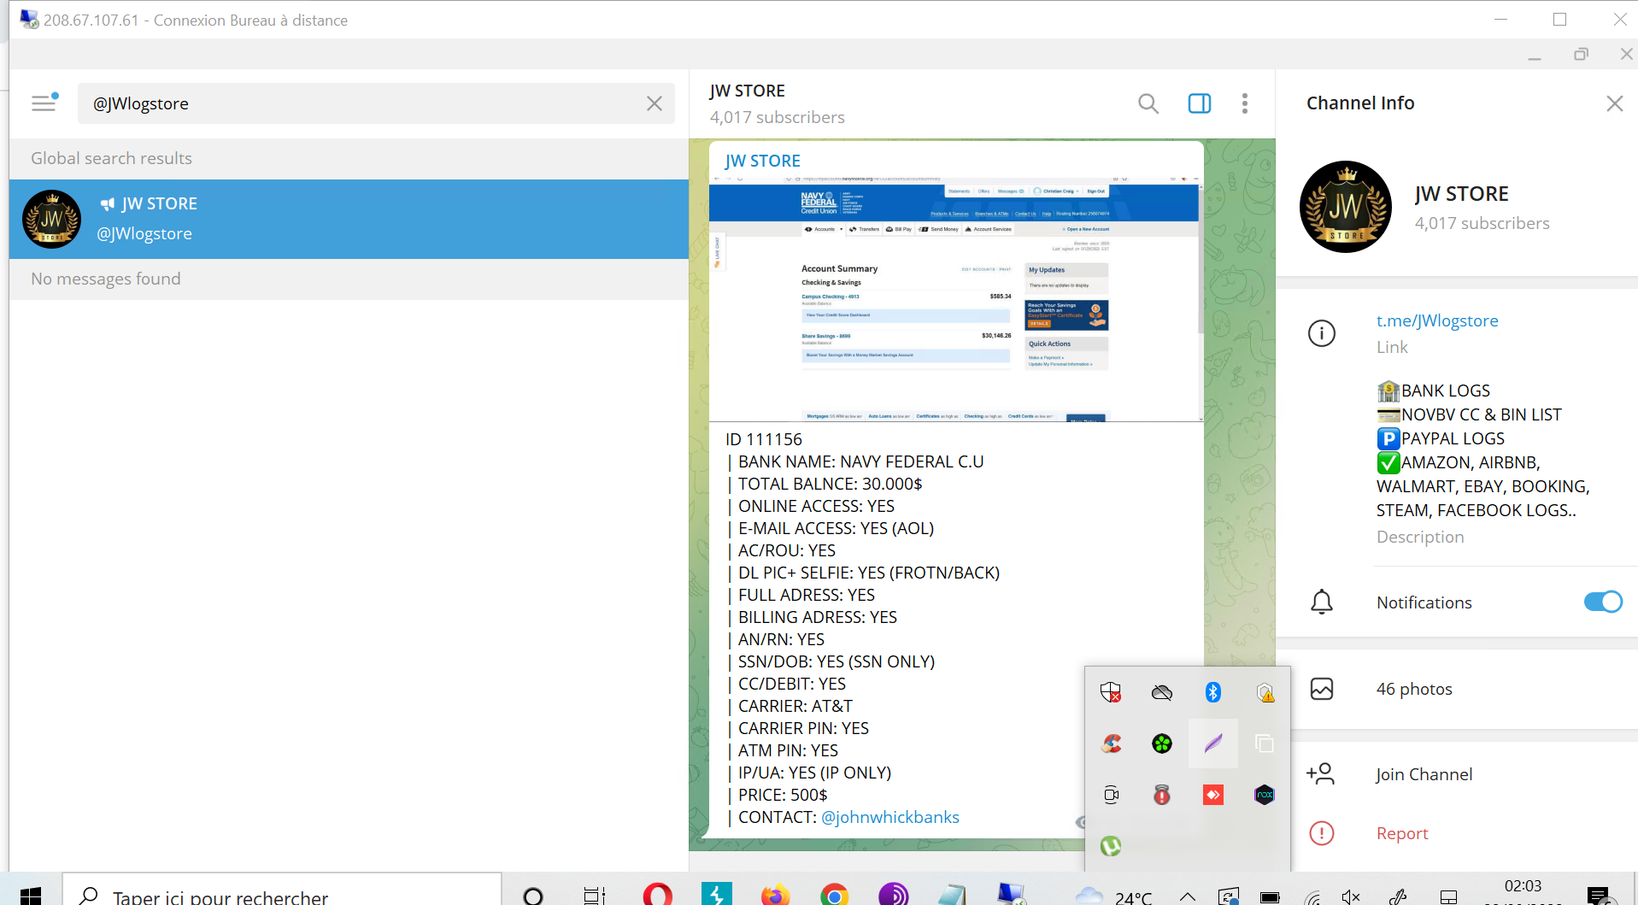Open Notepad from the taskbar
1638x905 pixels.
tap(952, 895)
